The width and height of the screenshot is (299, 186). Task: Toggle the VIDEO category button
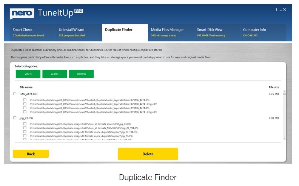28,74
